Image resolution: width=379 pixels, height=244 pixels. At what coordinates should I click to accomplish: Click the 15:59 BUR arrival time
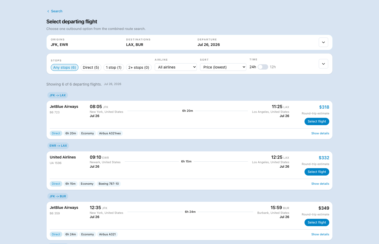(x=280, y=208)
